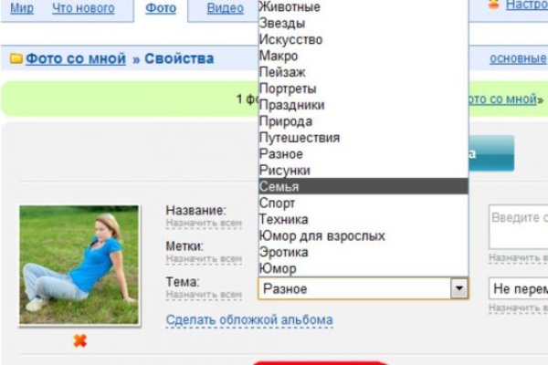This screenshot has width=548, height=365.
Task: Click the yellow folder icon beside Фото со мной
Action: pyautogui.click(x=16, y=59)
